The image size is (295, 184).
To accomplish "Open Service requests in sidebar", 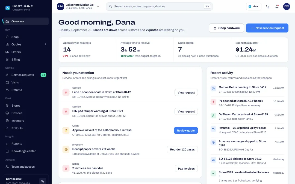I will [x=26, y=75].
